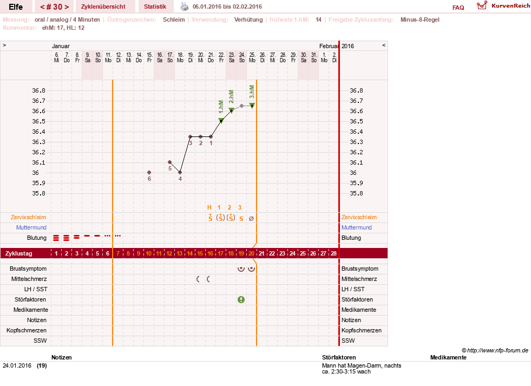This screenshot has height=386, width=531.
Task: Click the früheste 1.hM value 14
Action: point(318,19)
